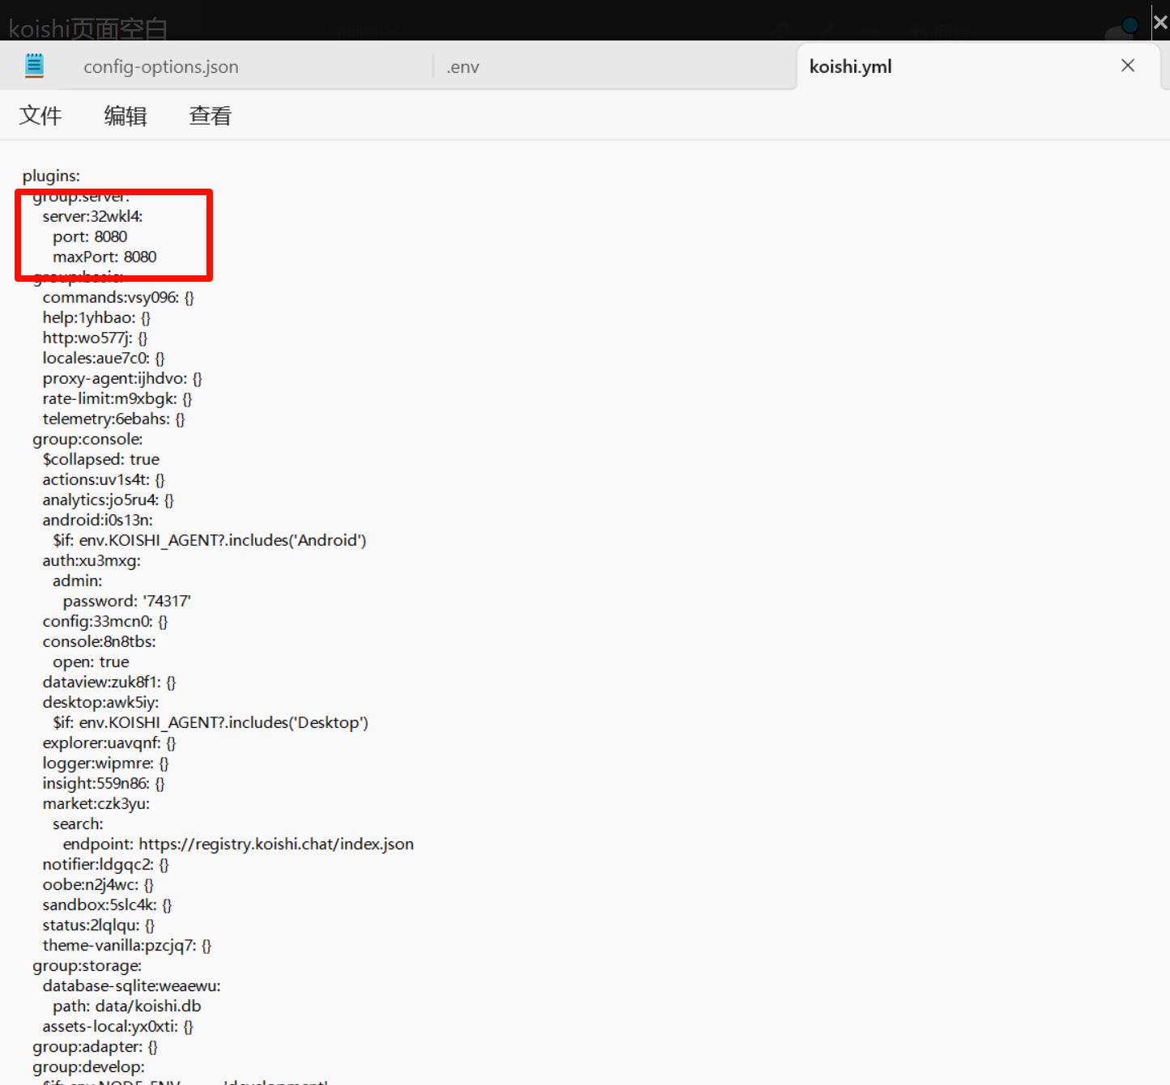
Task: Click the 'open: true' line under console
Action: pos(91,662)
